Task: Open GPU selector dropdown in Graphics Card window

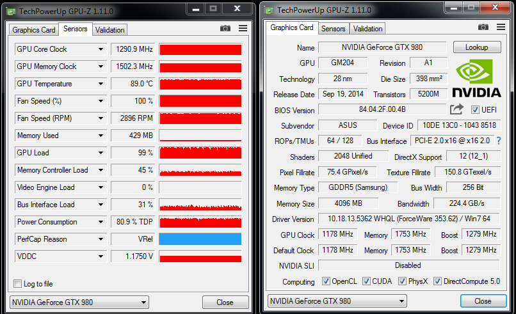Action: (x=337, y=301)
